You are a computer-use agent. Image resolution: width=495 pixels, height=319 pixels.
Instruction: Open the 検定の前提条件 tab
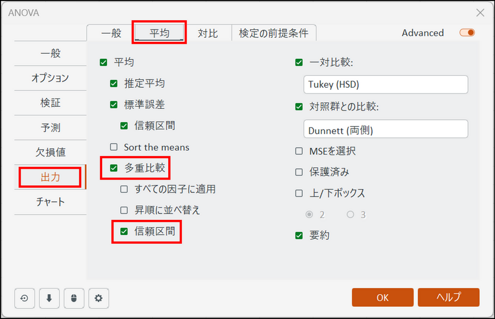click(x=273, y=34)
